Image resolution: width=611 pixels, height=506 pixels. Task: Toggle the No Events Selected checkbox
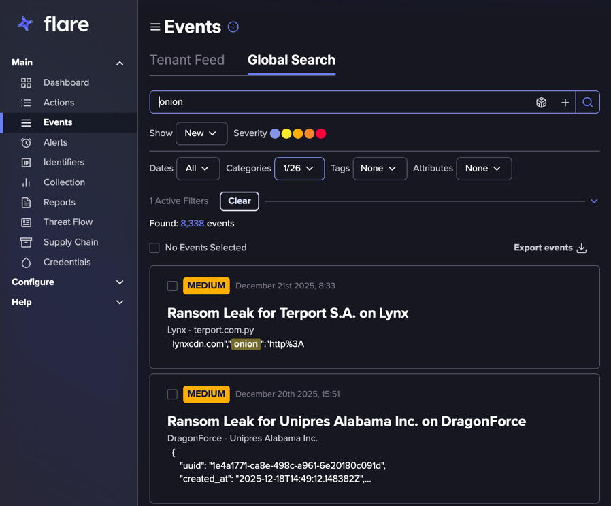tap(154, 248)
